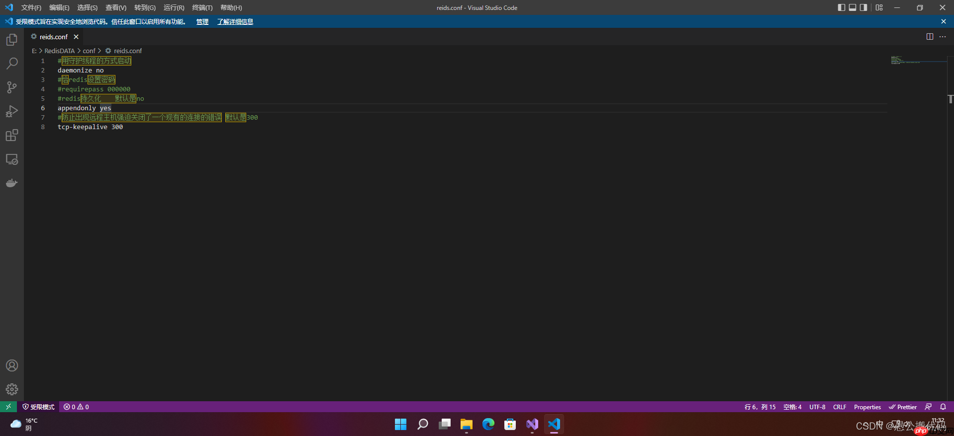Open the Run and Debug view

[x=12, y=111]
